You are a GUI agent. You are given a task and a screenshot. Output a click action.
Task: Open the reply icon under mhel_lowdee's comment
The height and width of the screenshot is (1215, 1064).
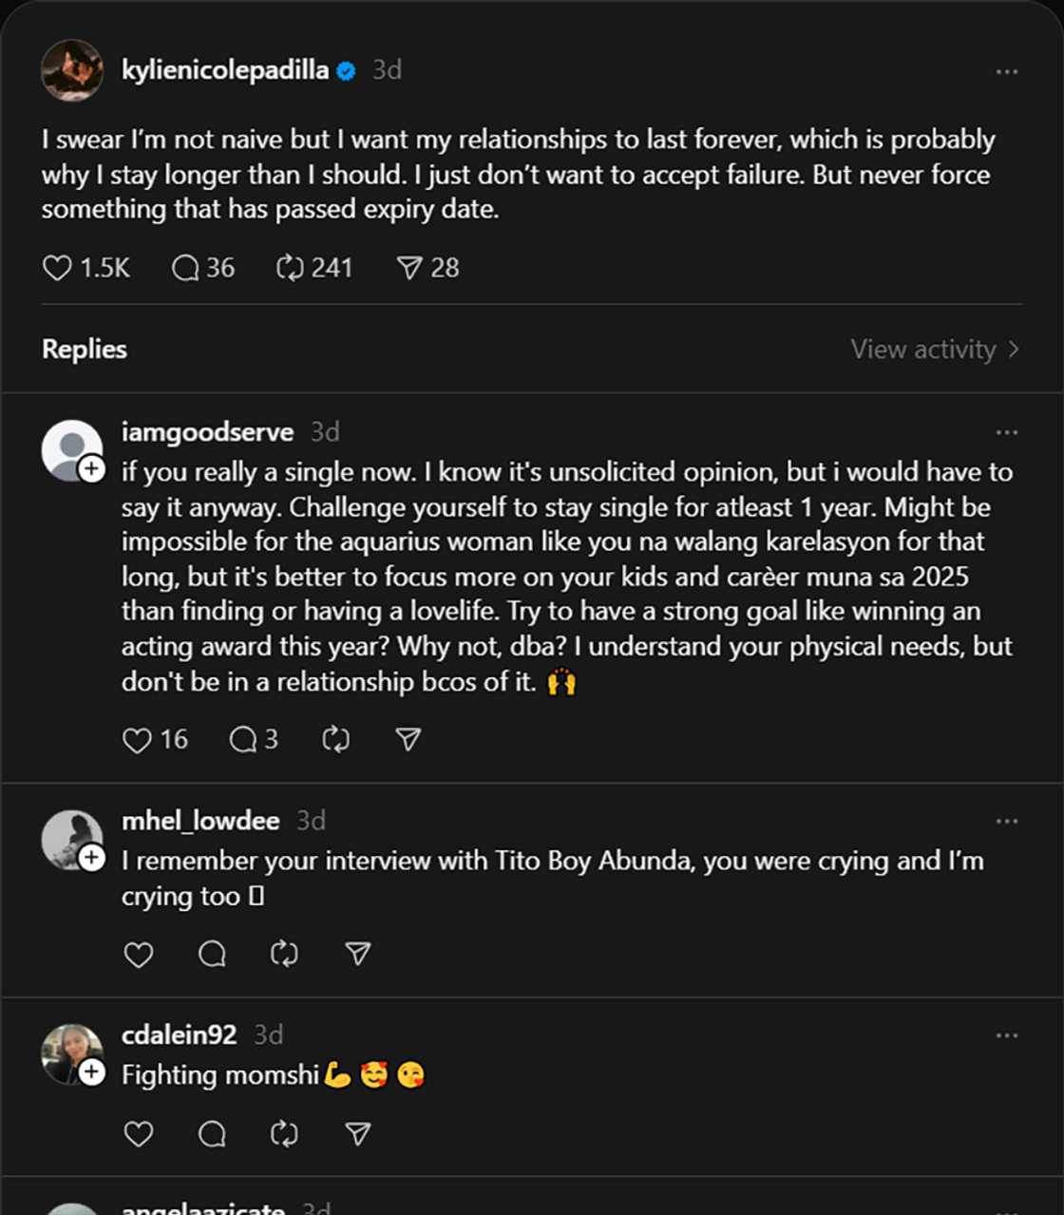(x=211, y=955)
